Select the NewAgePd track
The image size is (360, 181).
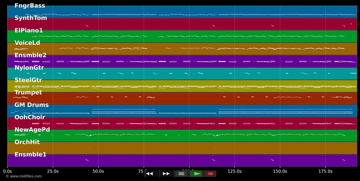tap(182, 136)
